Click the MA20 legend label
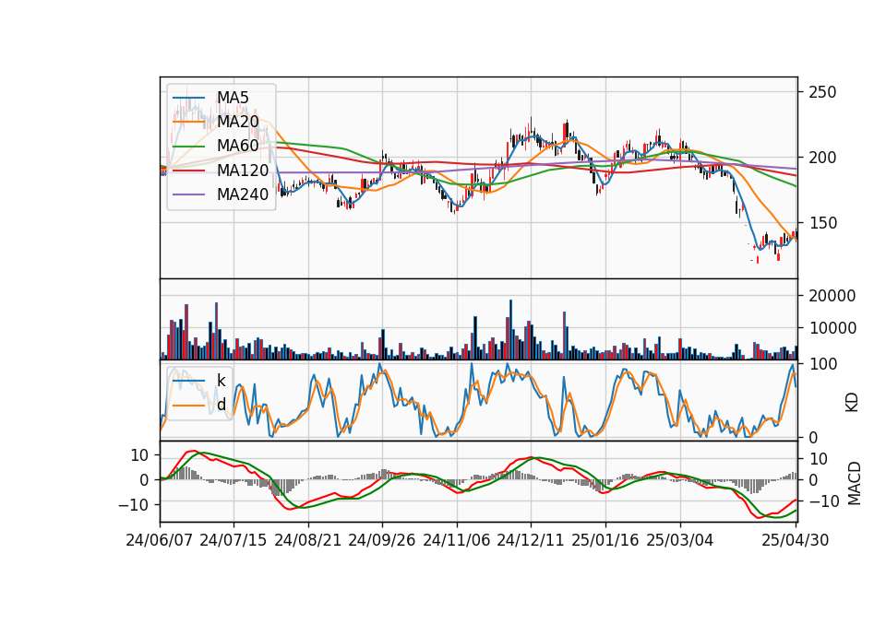This screenshot has width=886, height=636. (238, 122)
